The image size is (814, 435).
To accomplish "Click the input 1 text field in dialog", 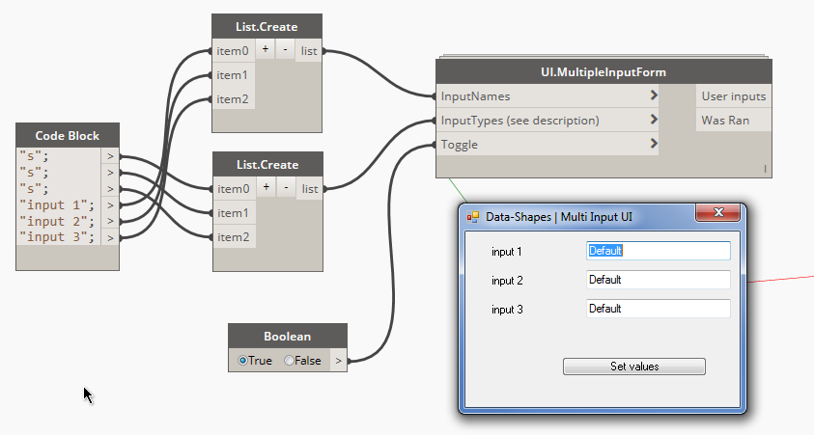I will 659,251.
